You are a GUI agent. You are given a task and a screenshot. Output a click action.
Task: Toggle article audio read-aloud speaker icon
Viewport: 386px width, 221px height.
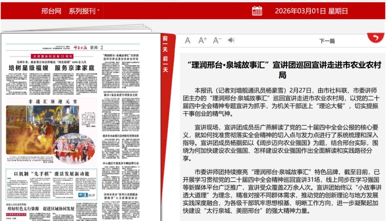pyautogui.click(x=231, y=41)
